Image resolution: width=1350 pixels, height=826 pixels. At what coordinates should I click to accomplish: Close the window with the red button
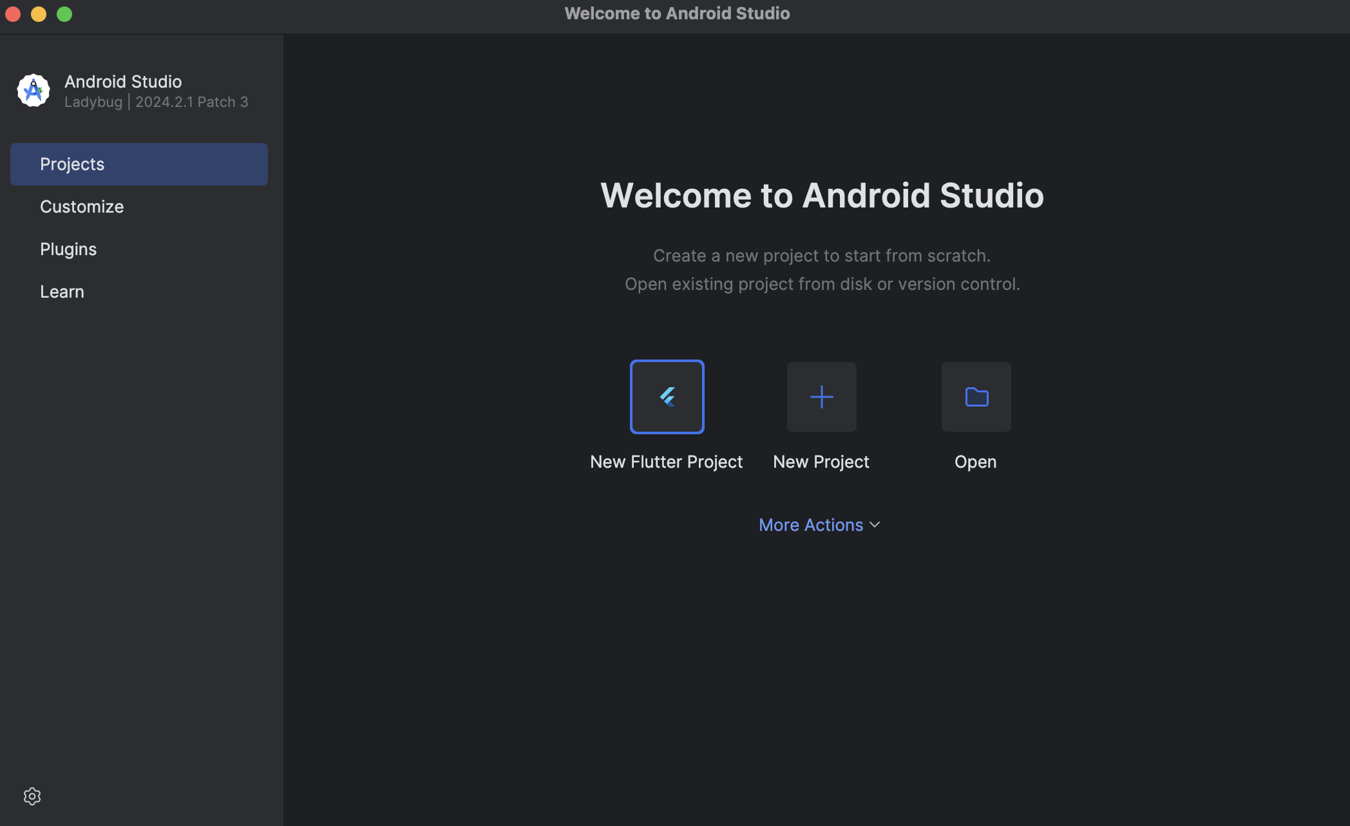(13, 14)
